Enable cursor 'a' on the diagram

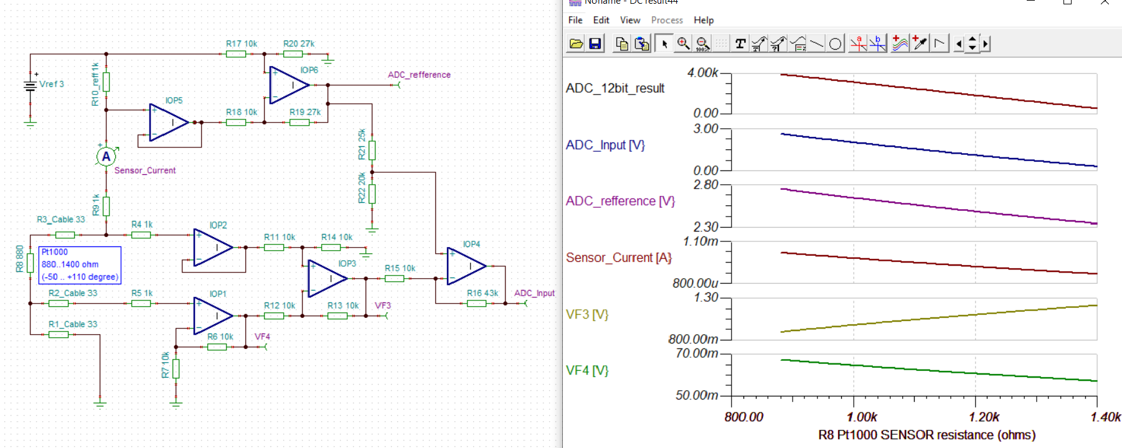[x=858, y=44]
